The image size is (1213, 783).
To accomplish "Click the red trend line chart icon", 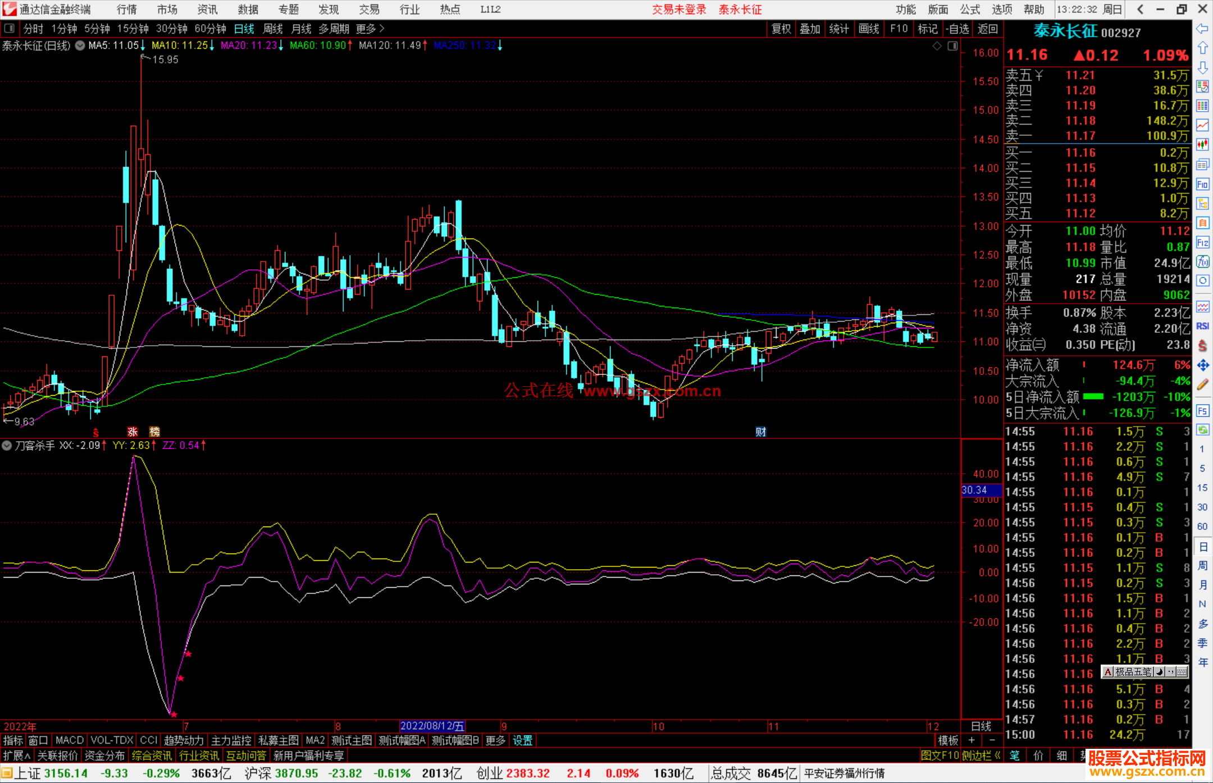I will 1202,125.
